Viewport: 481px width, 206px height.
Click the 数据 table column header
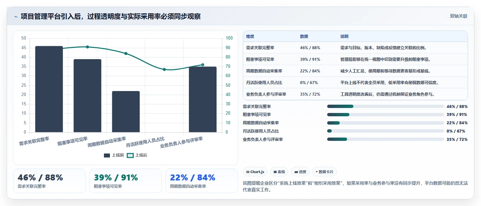pyautogui.click(x=304, y=37)
